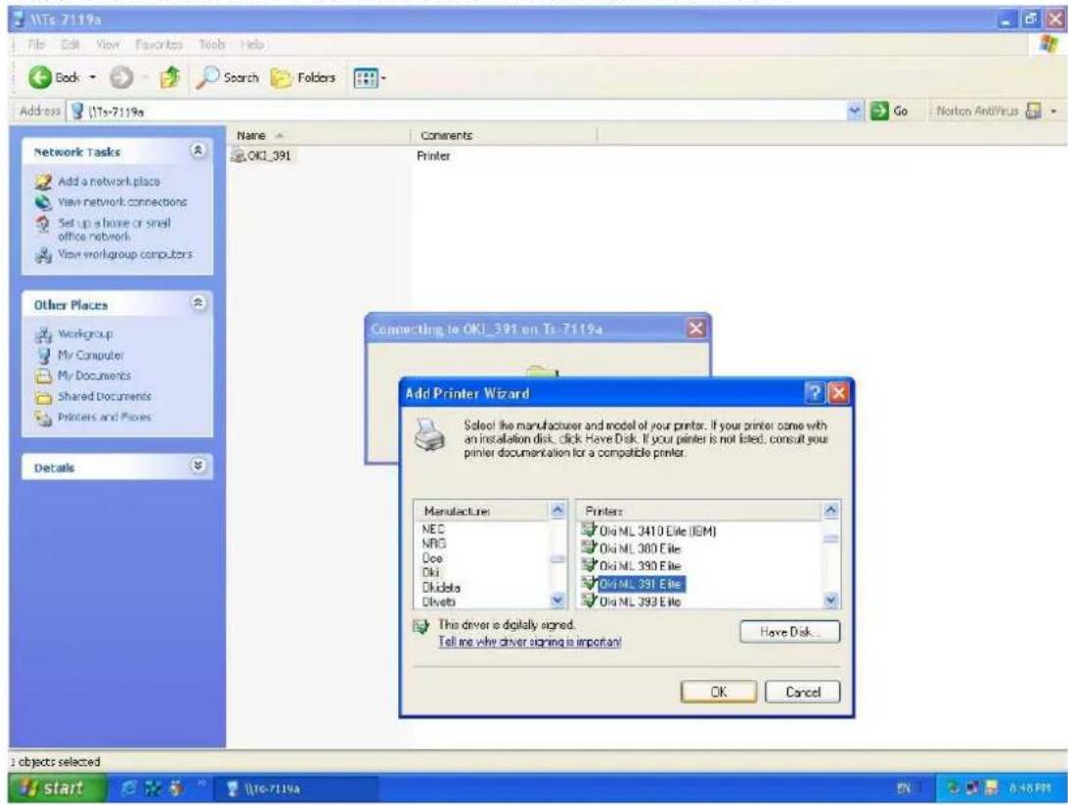Open the Views button menu
The width and height of the screenshot is (1068, 805).
tap(369, 78)
